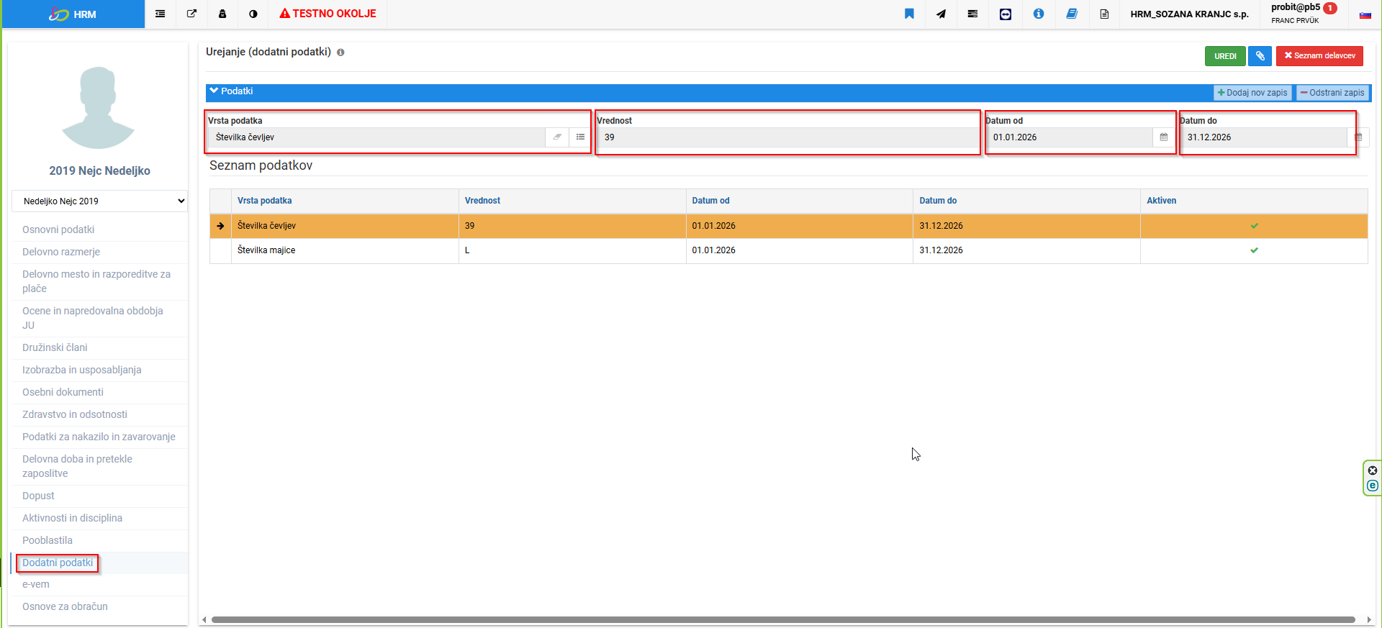
Task: Open Delovno mesto in razporeditve za plače
Action: tap(96, 281)
